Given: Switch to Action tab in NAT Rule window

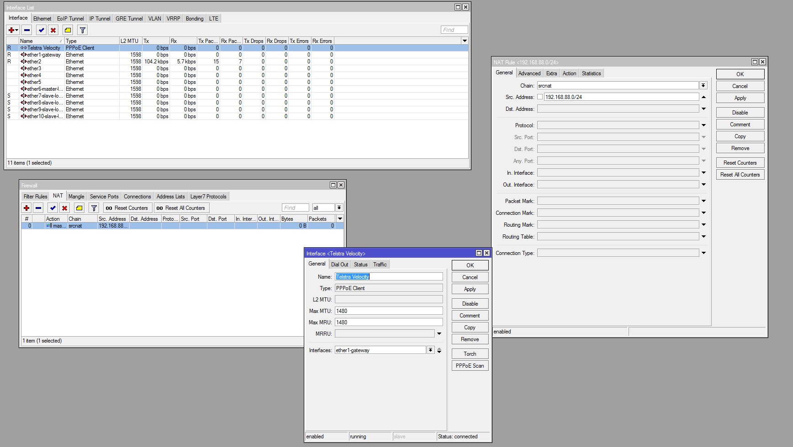Looking at the screenshot, I should tap(569, 73).
